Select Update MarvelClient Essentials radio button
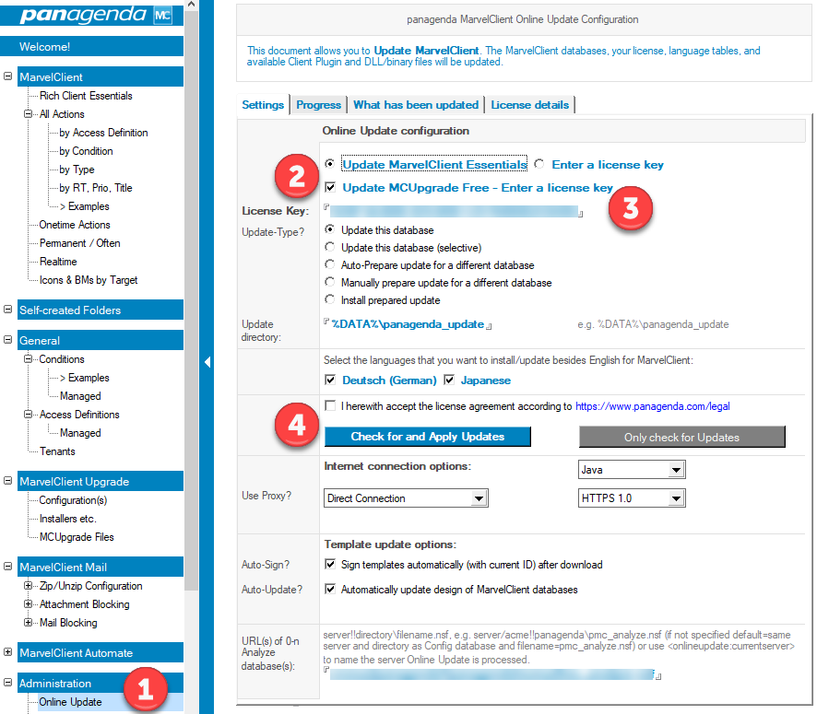 click(329, 164)
